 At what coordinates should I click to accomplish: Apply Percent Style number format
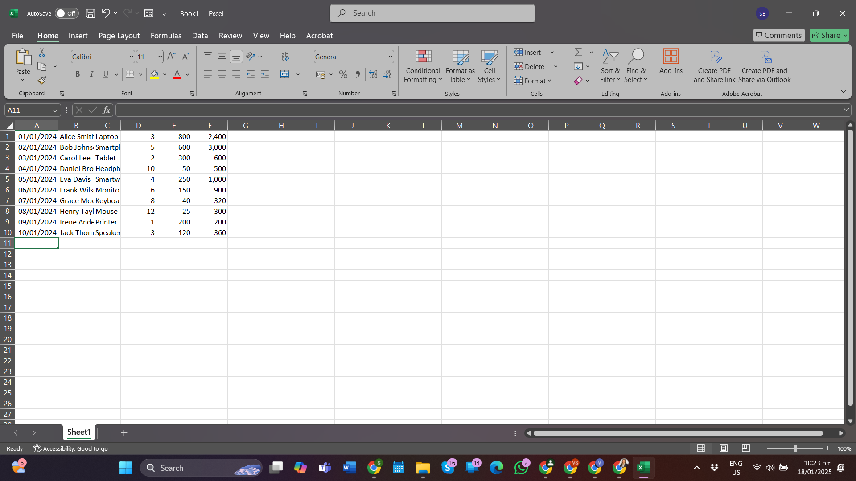[x=343, y=74]
